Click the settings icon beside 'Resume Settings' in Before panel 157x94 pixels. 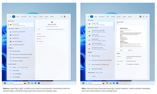tap(10, 51)
